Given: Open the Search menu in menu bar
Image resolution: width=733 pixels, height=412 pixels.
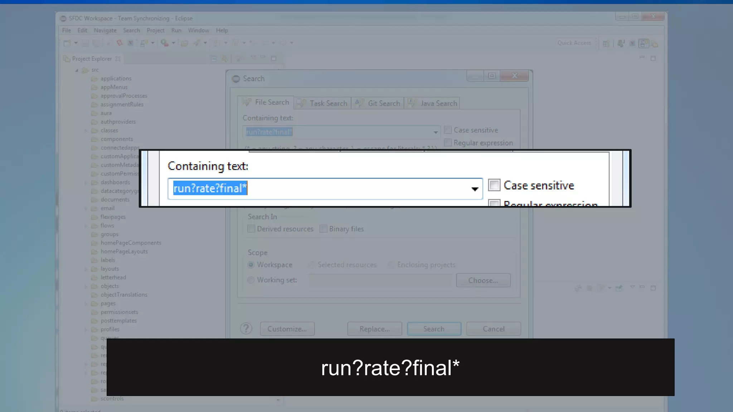Looking at the screenshot, I should [x=131, y=30].
